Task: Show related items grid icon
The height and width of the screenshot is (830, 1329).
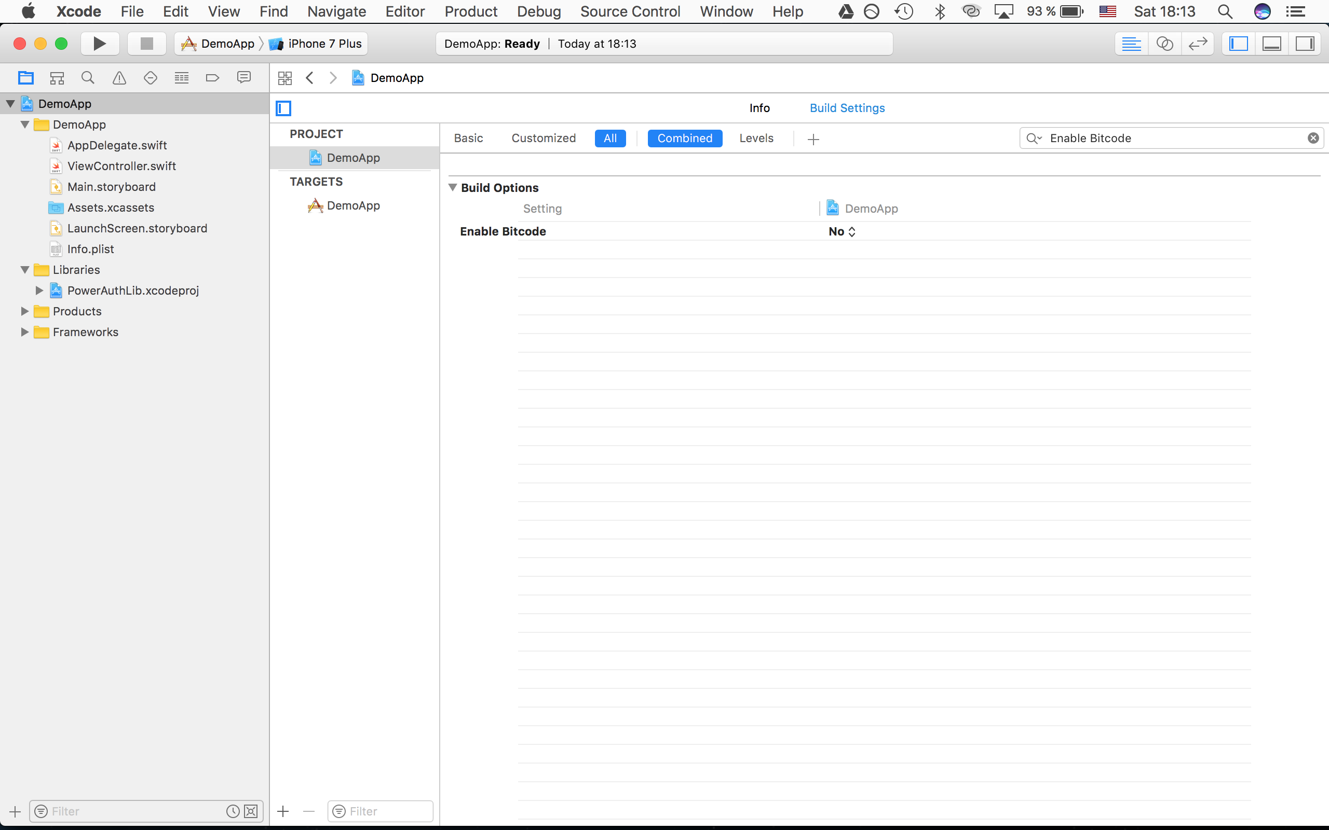Action: 285,78
